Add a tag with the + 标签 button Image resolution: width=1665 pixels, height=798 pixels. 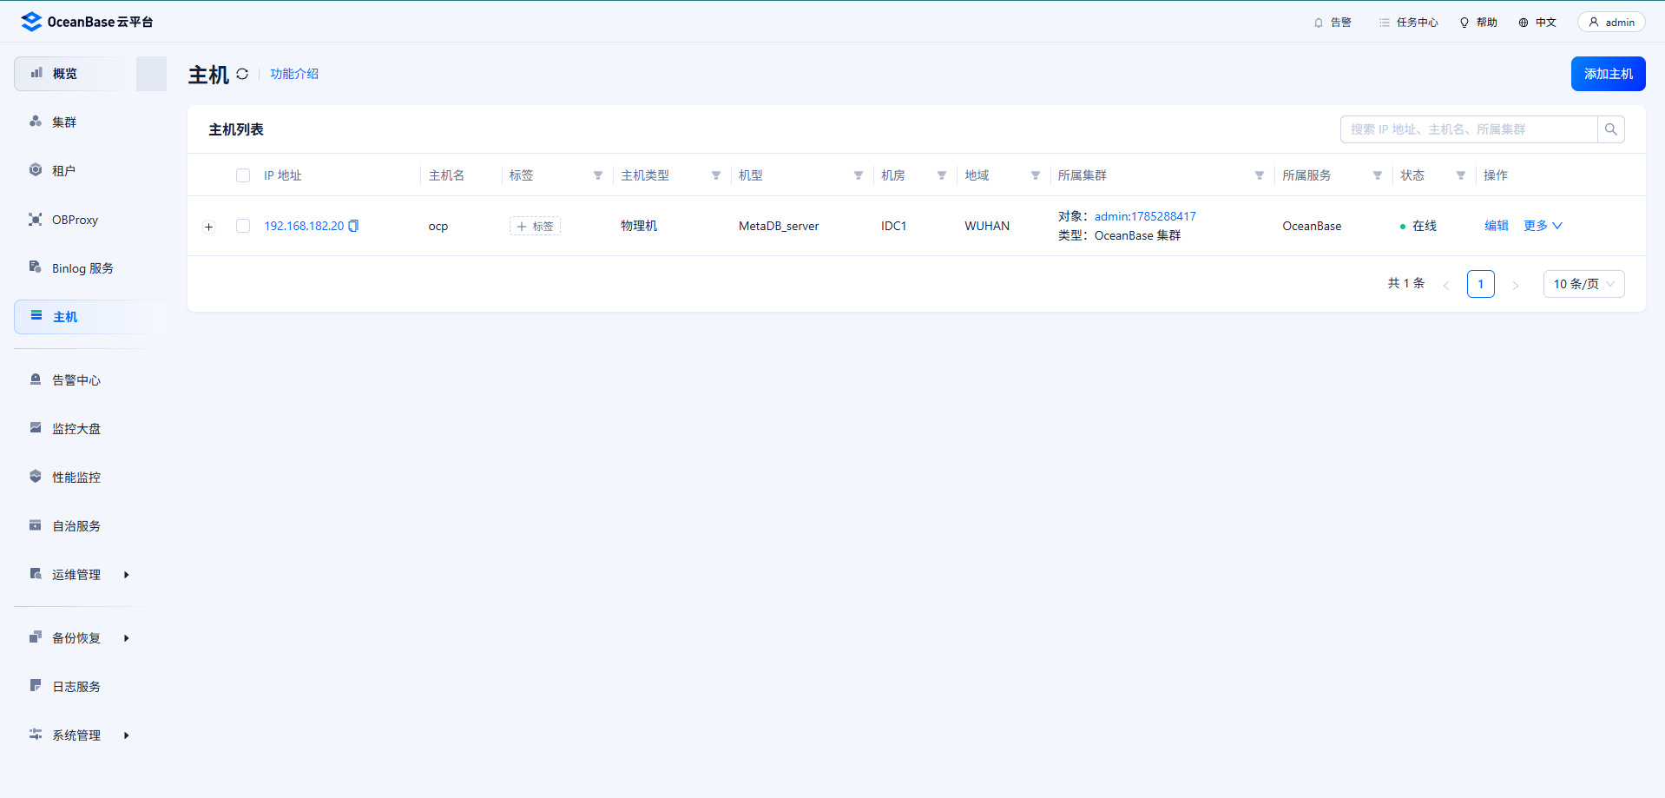535,226
